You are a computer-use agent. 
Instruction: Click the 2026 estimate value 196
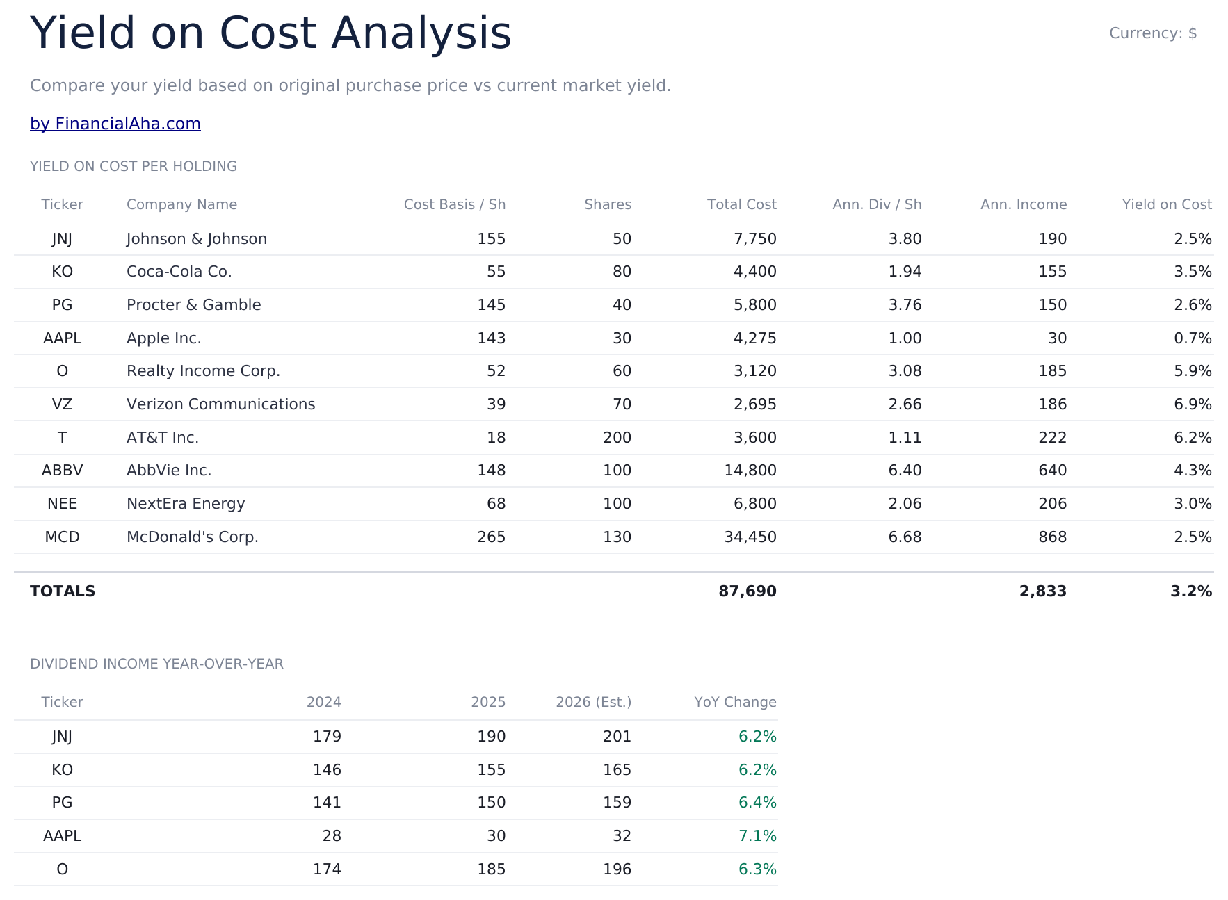(x=617, y=869)
